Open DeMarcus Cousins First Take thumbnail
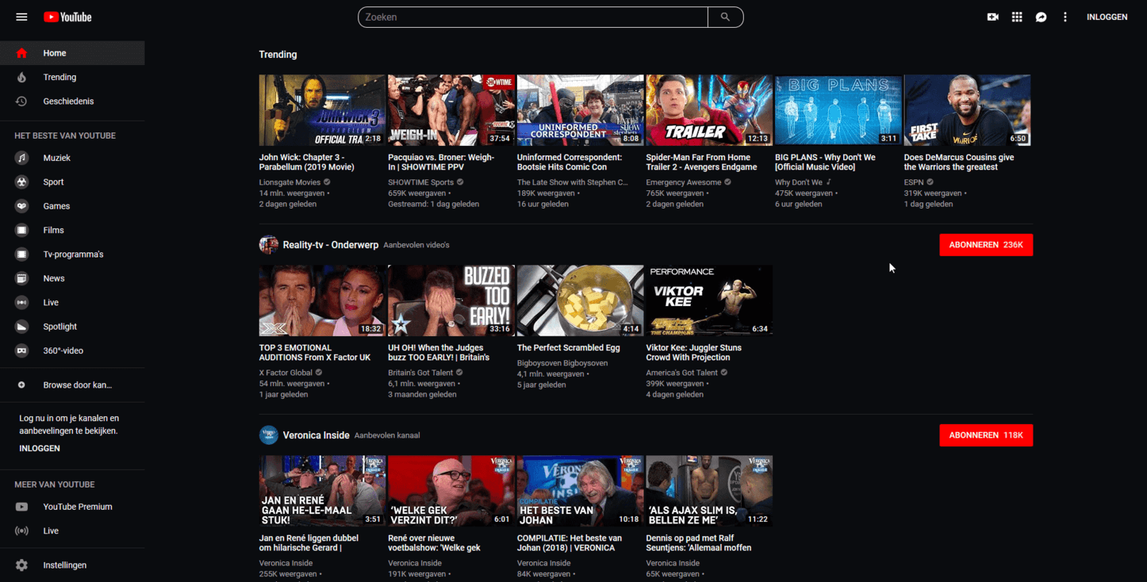 968,110
